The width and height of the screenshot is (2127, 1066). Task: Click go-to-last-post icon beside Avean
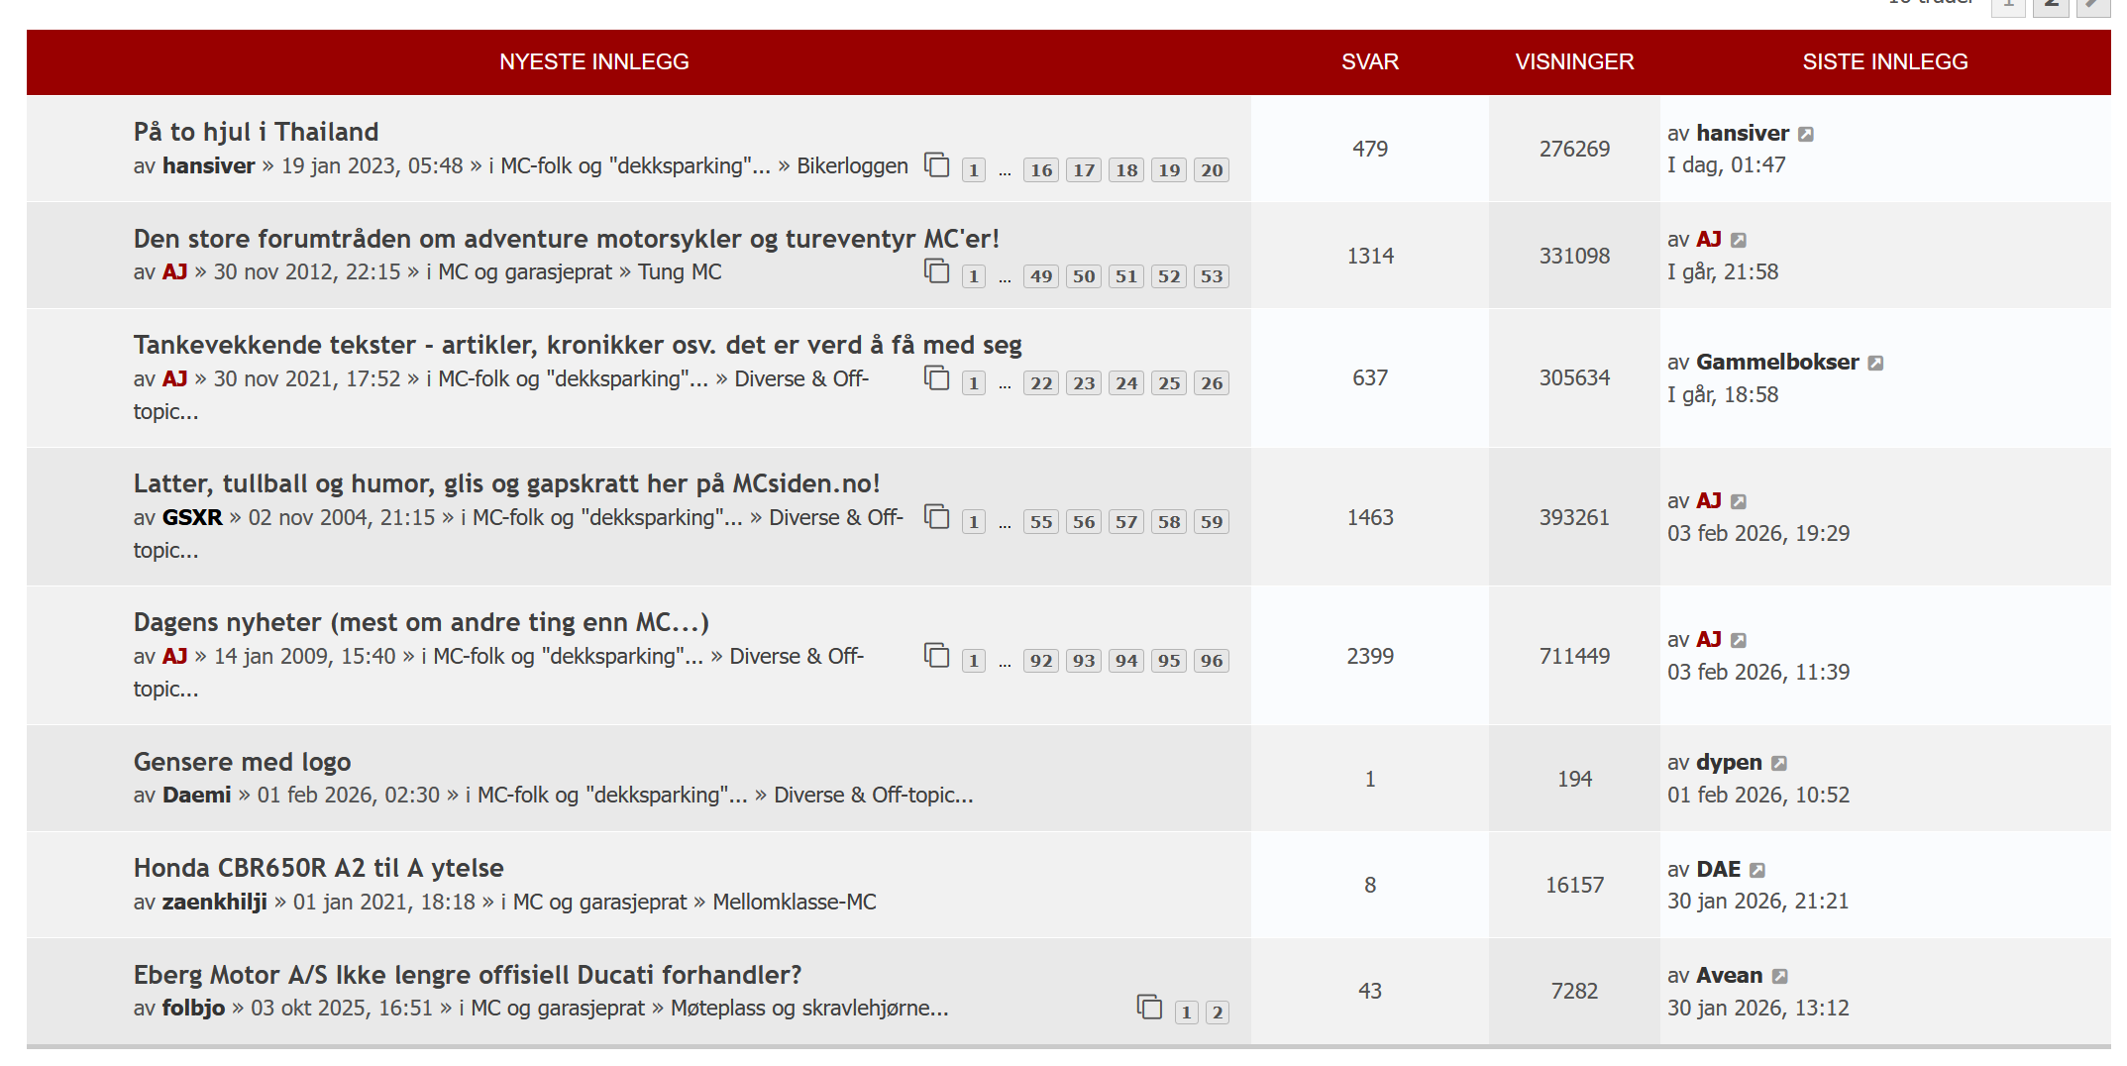(1780, 977)
